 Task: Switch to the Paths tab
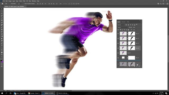[x=128, y=22]
